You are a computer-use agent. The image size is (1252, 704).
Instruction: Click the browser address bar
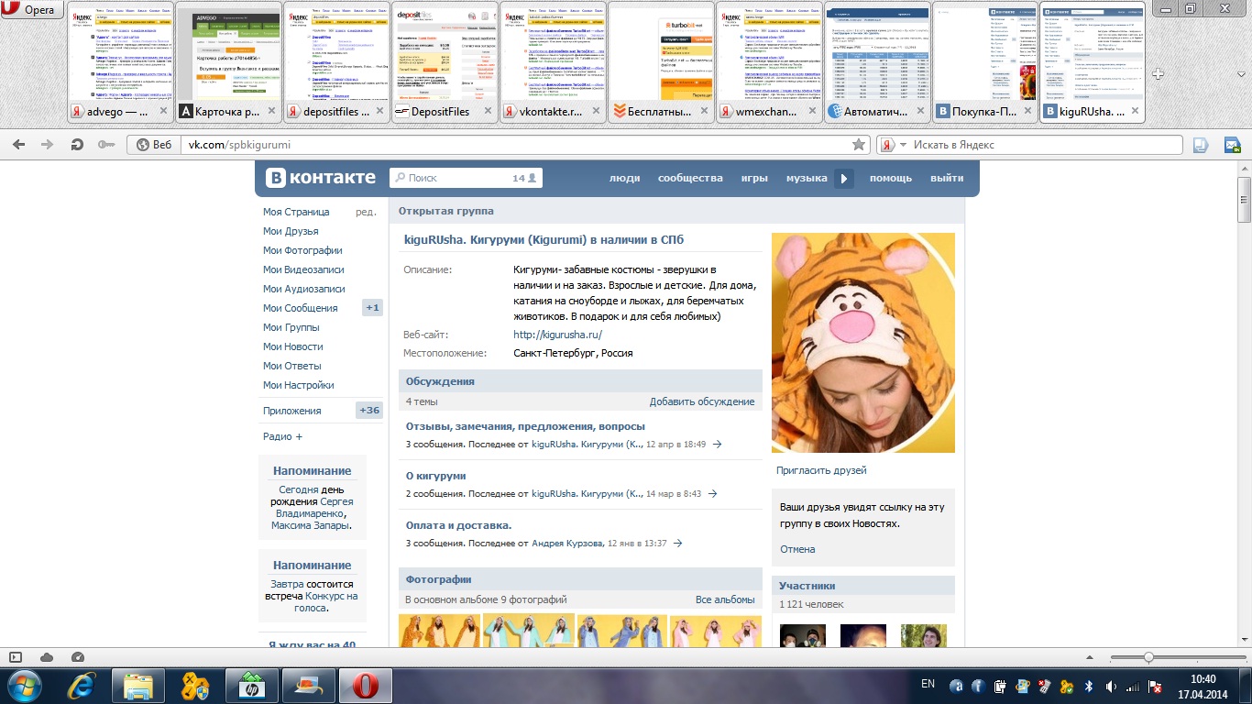(516, 144)
